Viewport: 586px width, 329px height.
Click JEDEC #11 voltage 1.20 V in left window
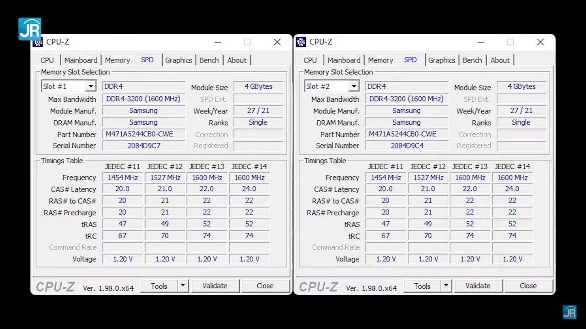(122, 259)
